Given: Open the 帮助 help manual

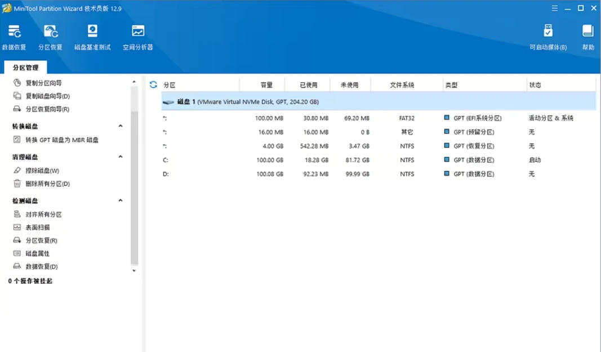Looking at the screenshot, I should (x=588, y=37).
